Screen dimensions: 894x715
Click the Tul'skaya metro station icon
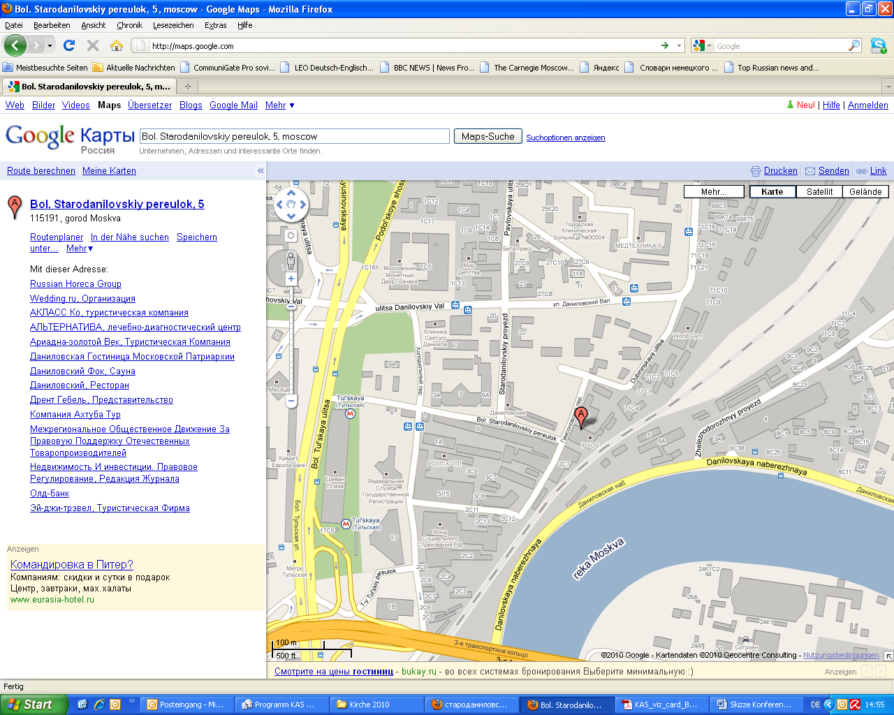(351, 413)
